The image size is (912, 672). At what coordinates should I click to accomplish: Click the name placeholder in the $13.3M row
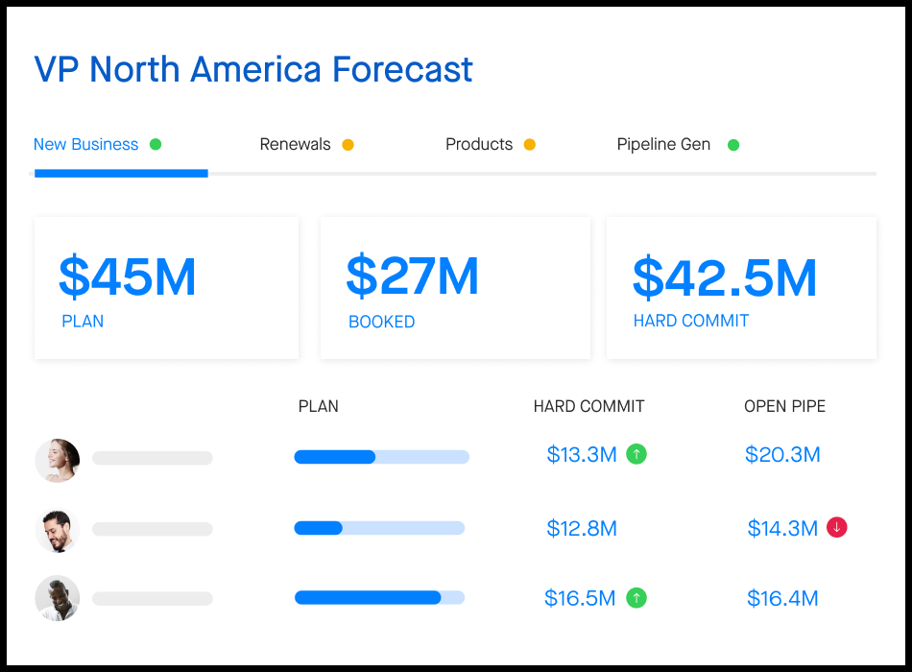point(153,458)
